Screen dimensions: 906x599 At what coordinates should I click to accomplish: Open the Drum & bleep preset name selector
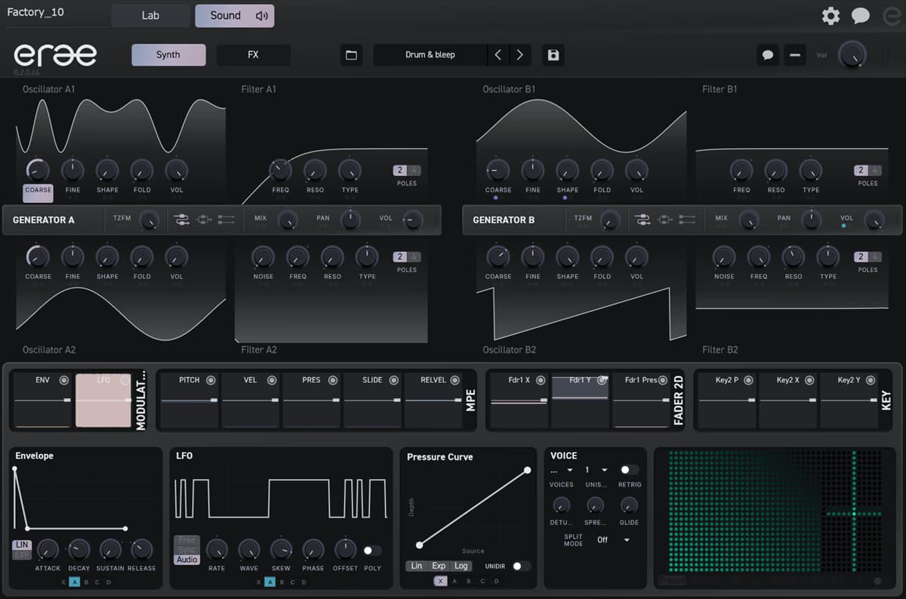[430, 55]
